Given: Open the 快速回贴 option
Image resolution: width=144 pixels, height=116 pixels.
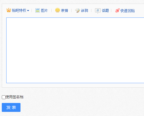Looking at the screenshot, I should tap(128, 11).
